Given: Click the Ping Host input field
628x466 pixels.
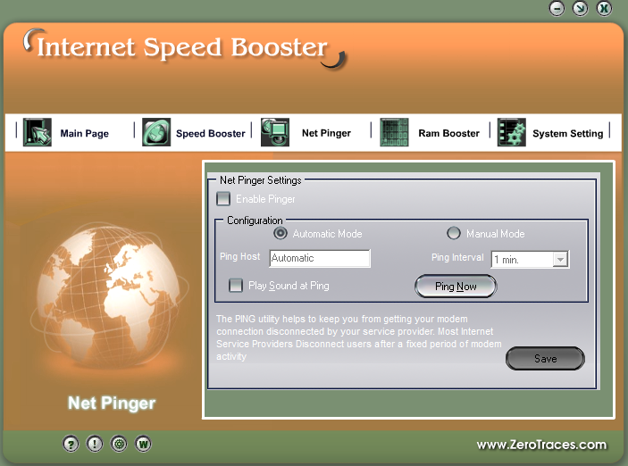Looking at the screenshot, I should 320,258.
